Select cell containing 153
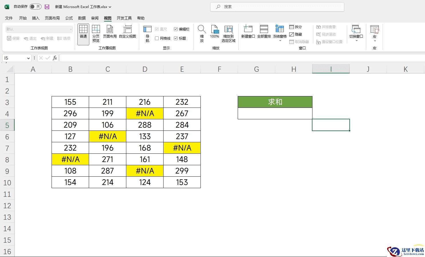The width and height of the screenshot is (425, 257). (x=182, y=182)
